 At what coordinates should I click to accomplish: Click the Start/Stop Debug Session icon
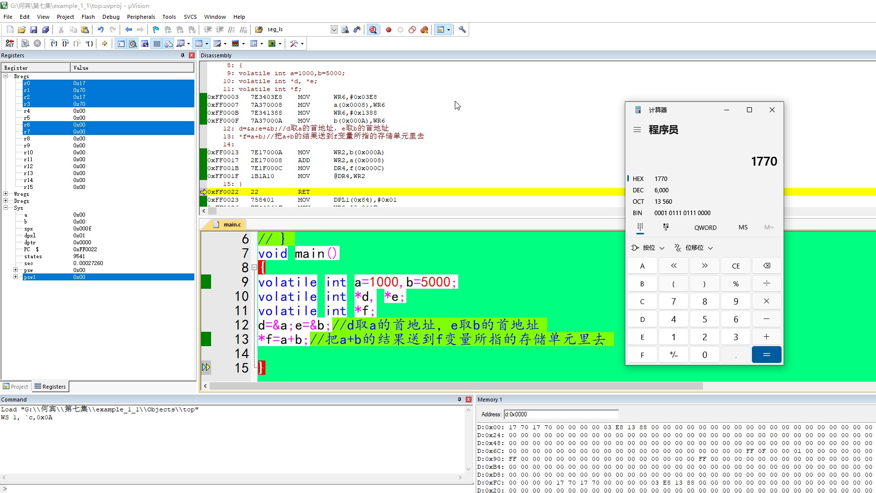coord(373,30)
